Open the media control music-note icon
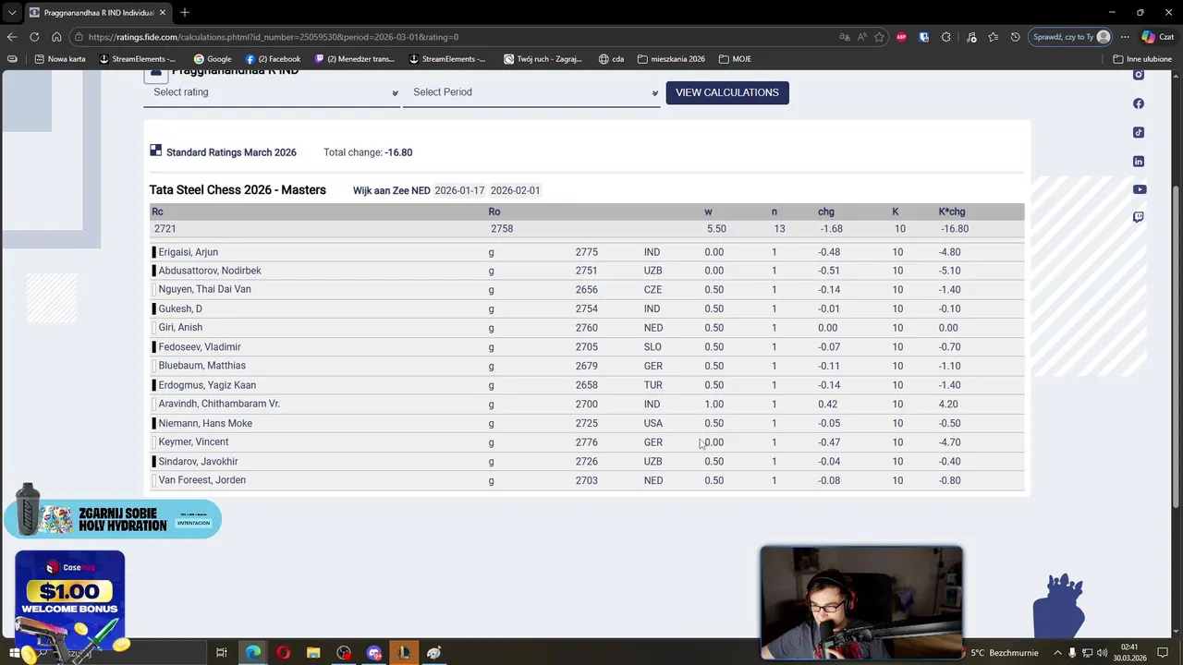The height and width of the screenshot is (665, 1183). tap(971, 37)
